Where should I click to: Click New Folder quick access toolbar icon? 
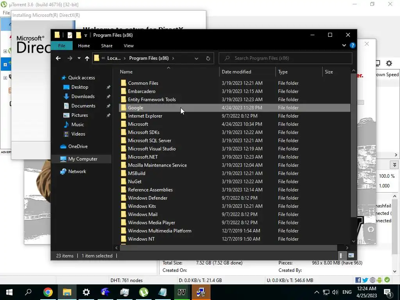(79, 35)
